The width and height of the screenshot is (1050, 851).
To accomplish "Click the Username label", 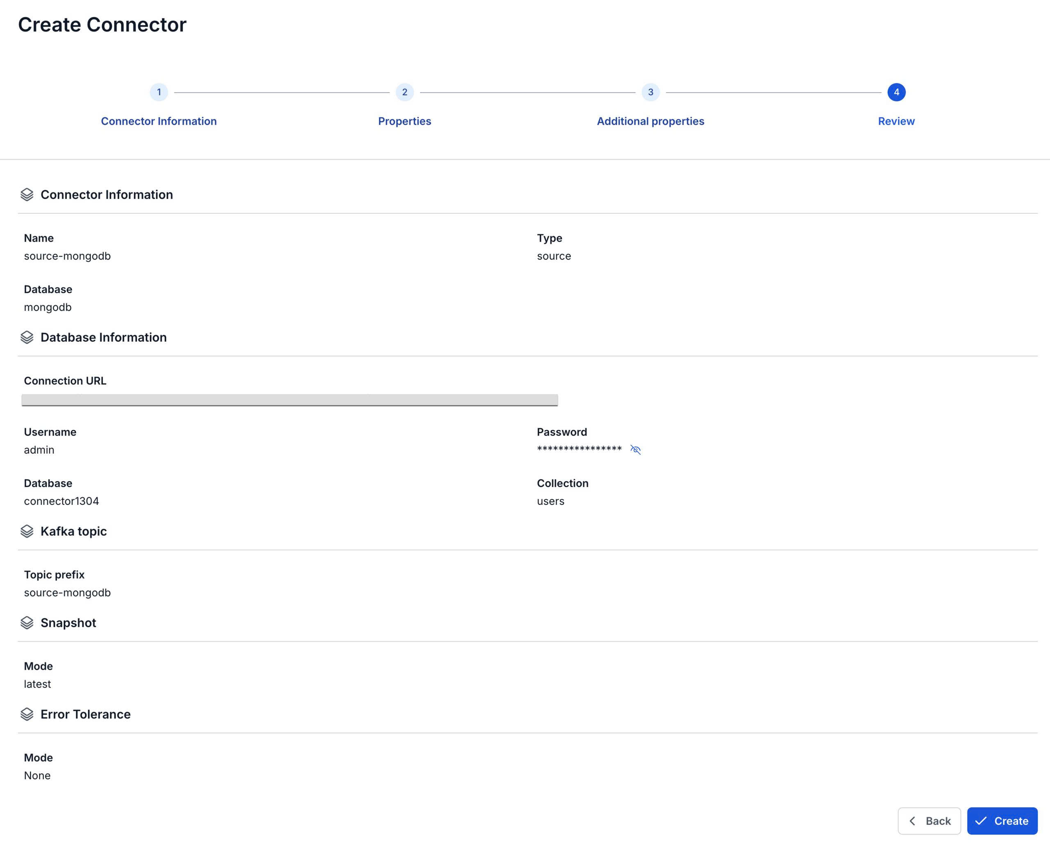I will point(50,432).
